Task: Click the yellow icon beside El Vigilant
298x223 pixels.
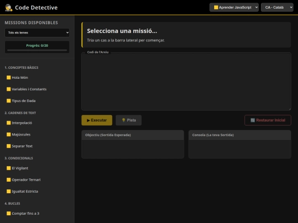Action: (x=8, y=168)
